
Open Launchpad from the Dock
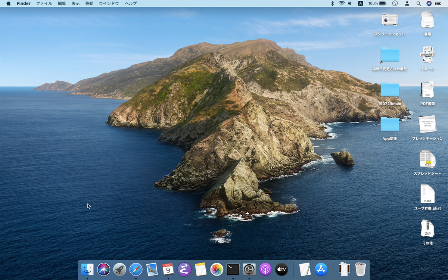pyautogui.click(x=119, y=269)
